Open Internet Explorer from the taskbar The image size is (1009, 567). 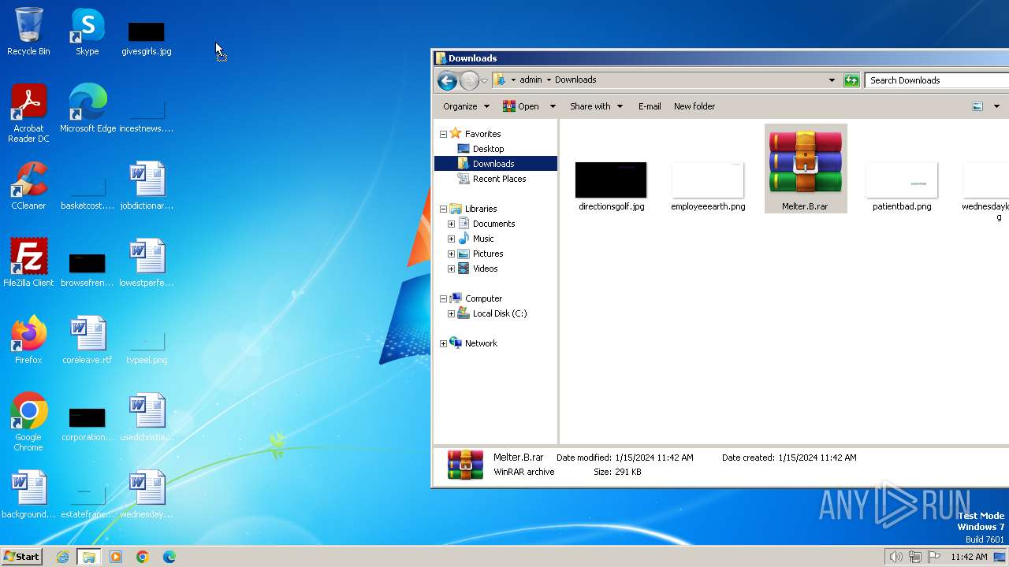(x=63, y=557)
